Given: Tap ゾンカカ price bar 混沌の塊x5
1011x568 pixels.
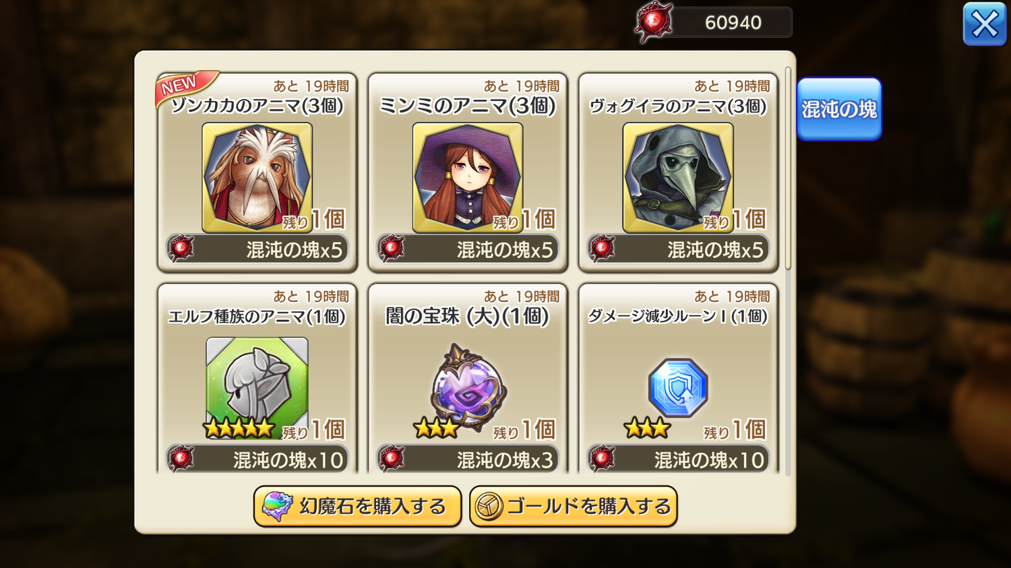Looking at the screenshot, I should pos(257,249).
